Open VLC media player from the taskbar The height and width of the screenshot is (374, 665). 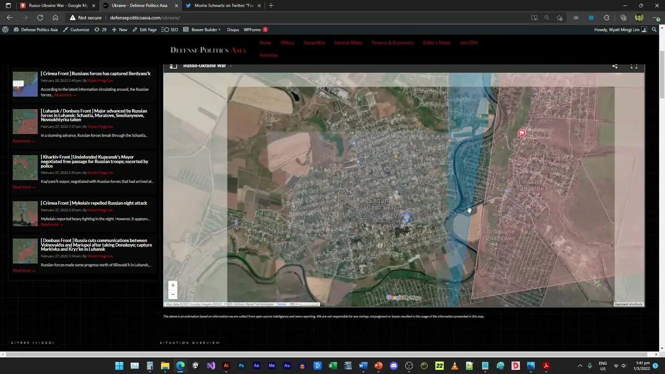point(455,366)
